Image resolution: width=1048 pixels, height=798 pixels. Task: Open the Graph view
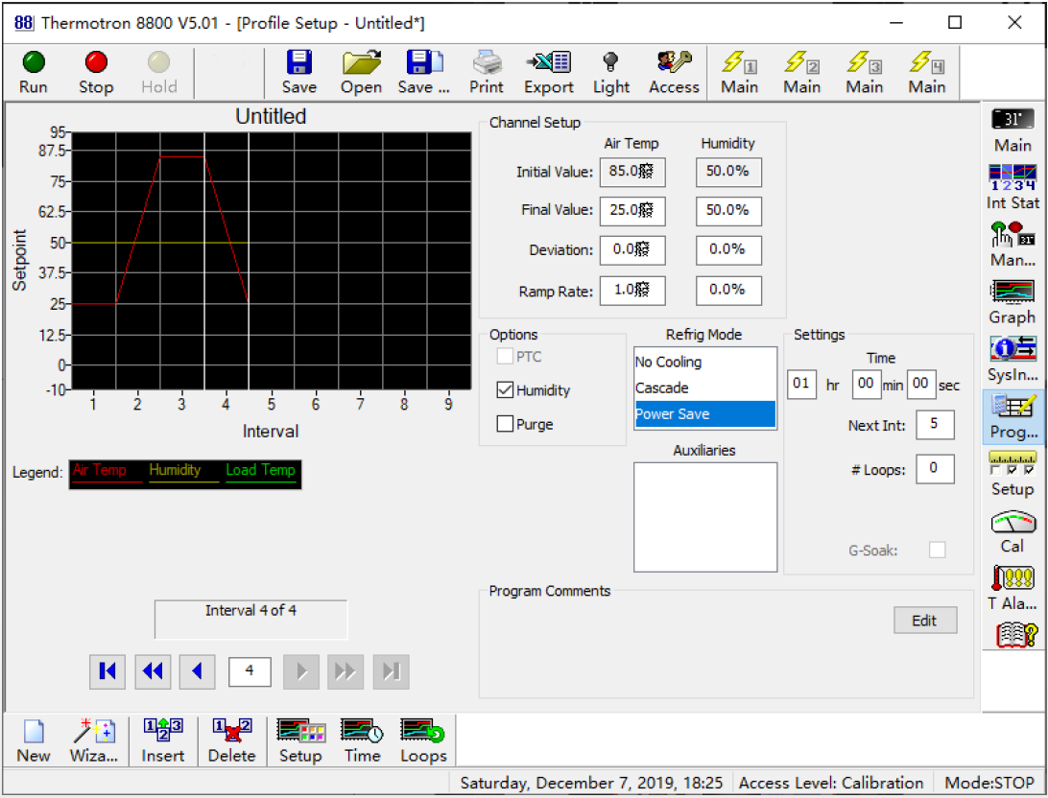coord(1012,302)
